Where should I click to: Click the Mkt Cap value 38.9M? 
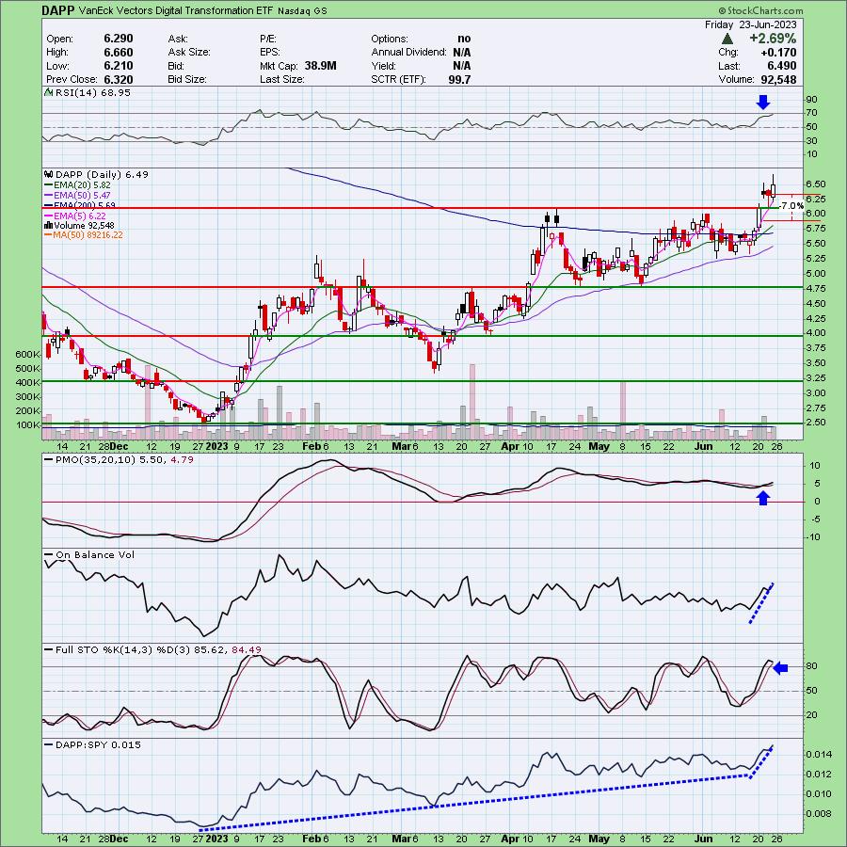click(320, 66)
